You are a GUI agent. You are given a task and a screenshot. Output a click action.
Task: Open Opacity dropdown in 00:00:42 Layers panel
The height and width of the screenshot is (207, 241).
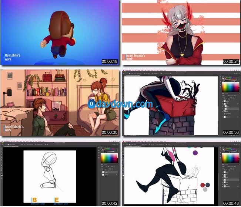pos(112,168)
